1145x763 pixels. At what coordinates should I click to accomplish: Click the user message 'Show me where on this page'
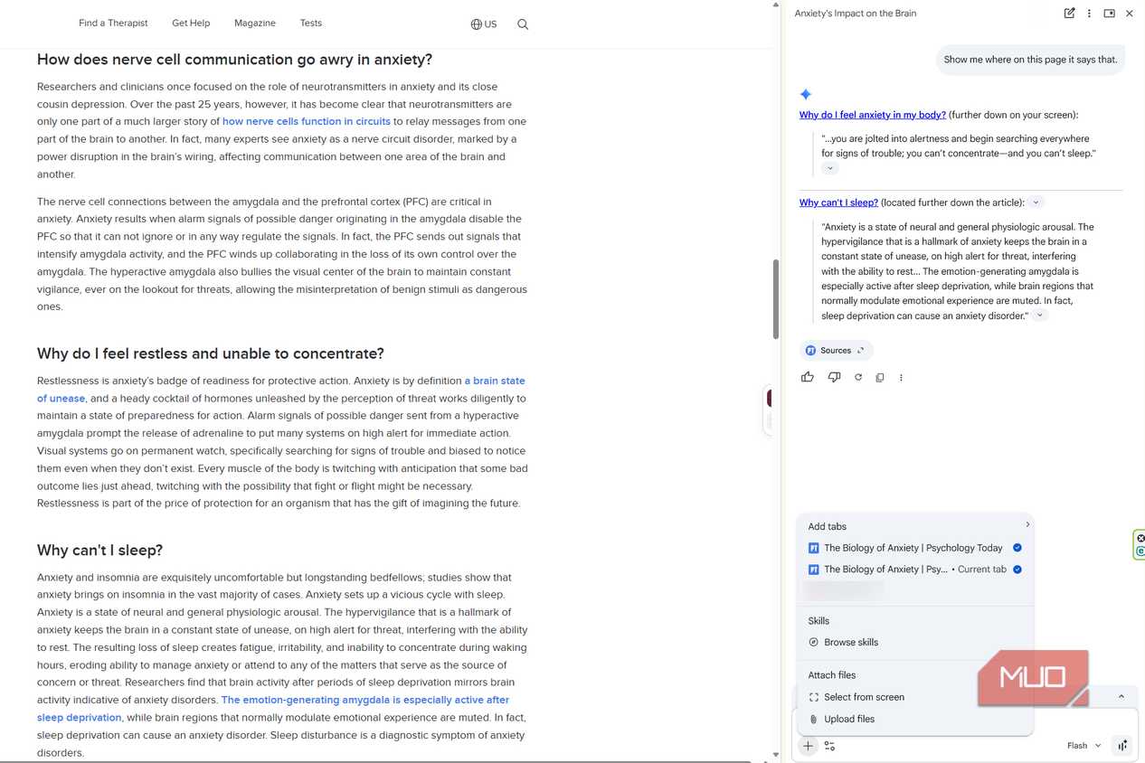point(1030,60)
